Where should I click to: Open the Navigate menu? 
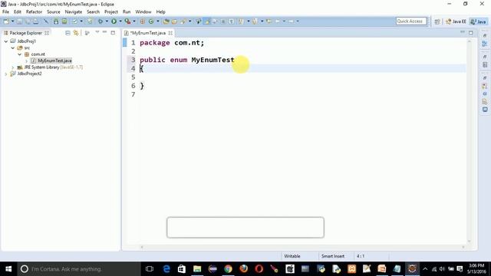coord(74,12)
